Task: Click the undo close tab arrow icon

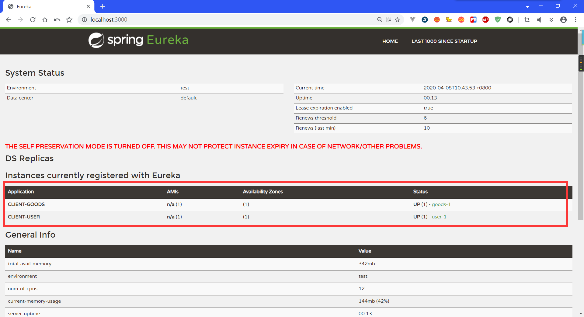Action: (57, 20)
